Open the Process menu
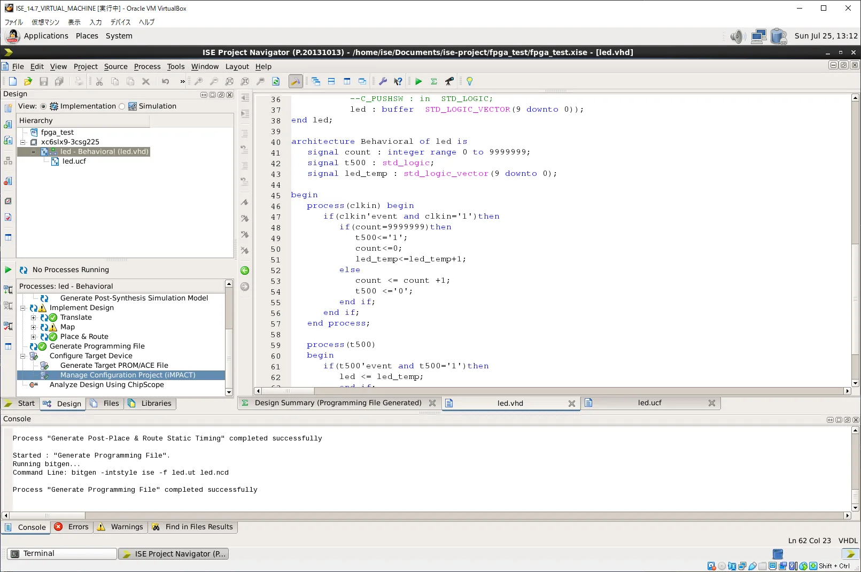 coord(147,66)
